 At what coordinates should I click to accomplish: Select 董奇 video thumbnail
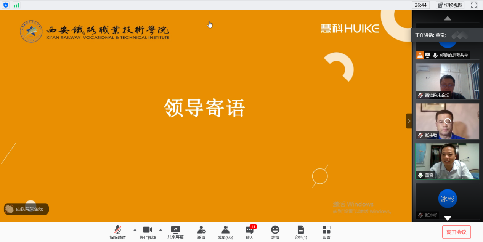pos(447,161)
